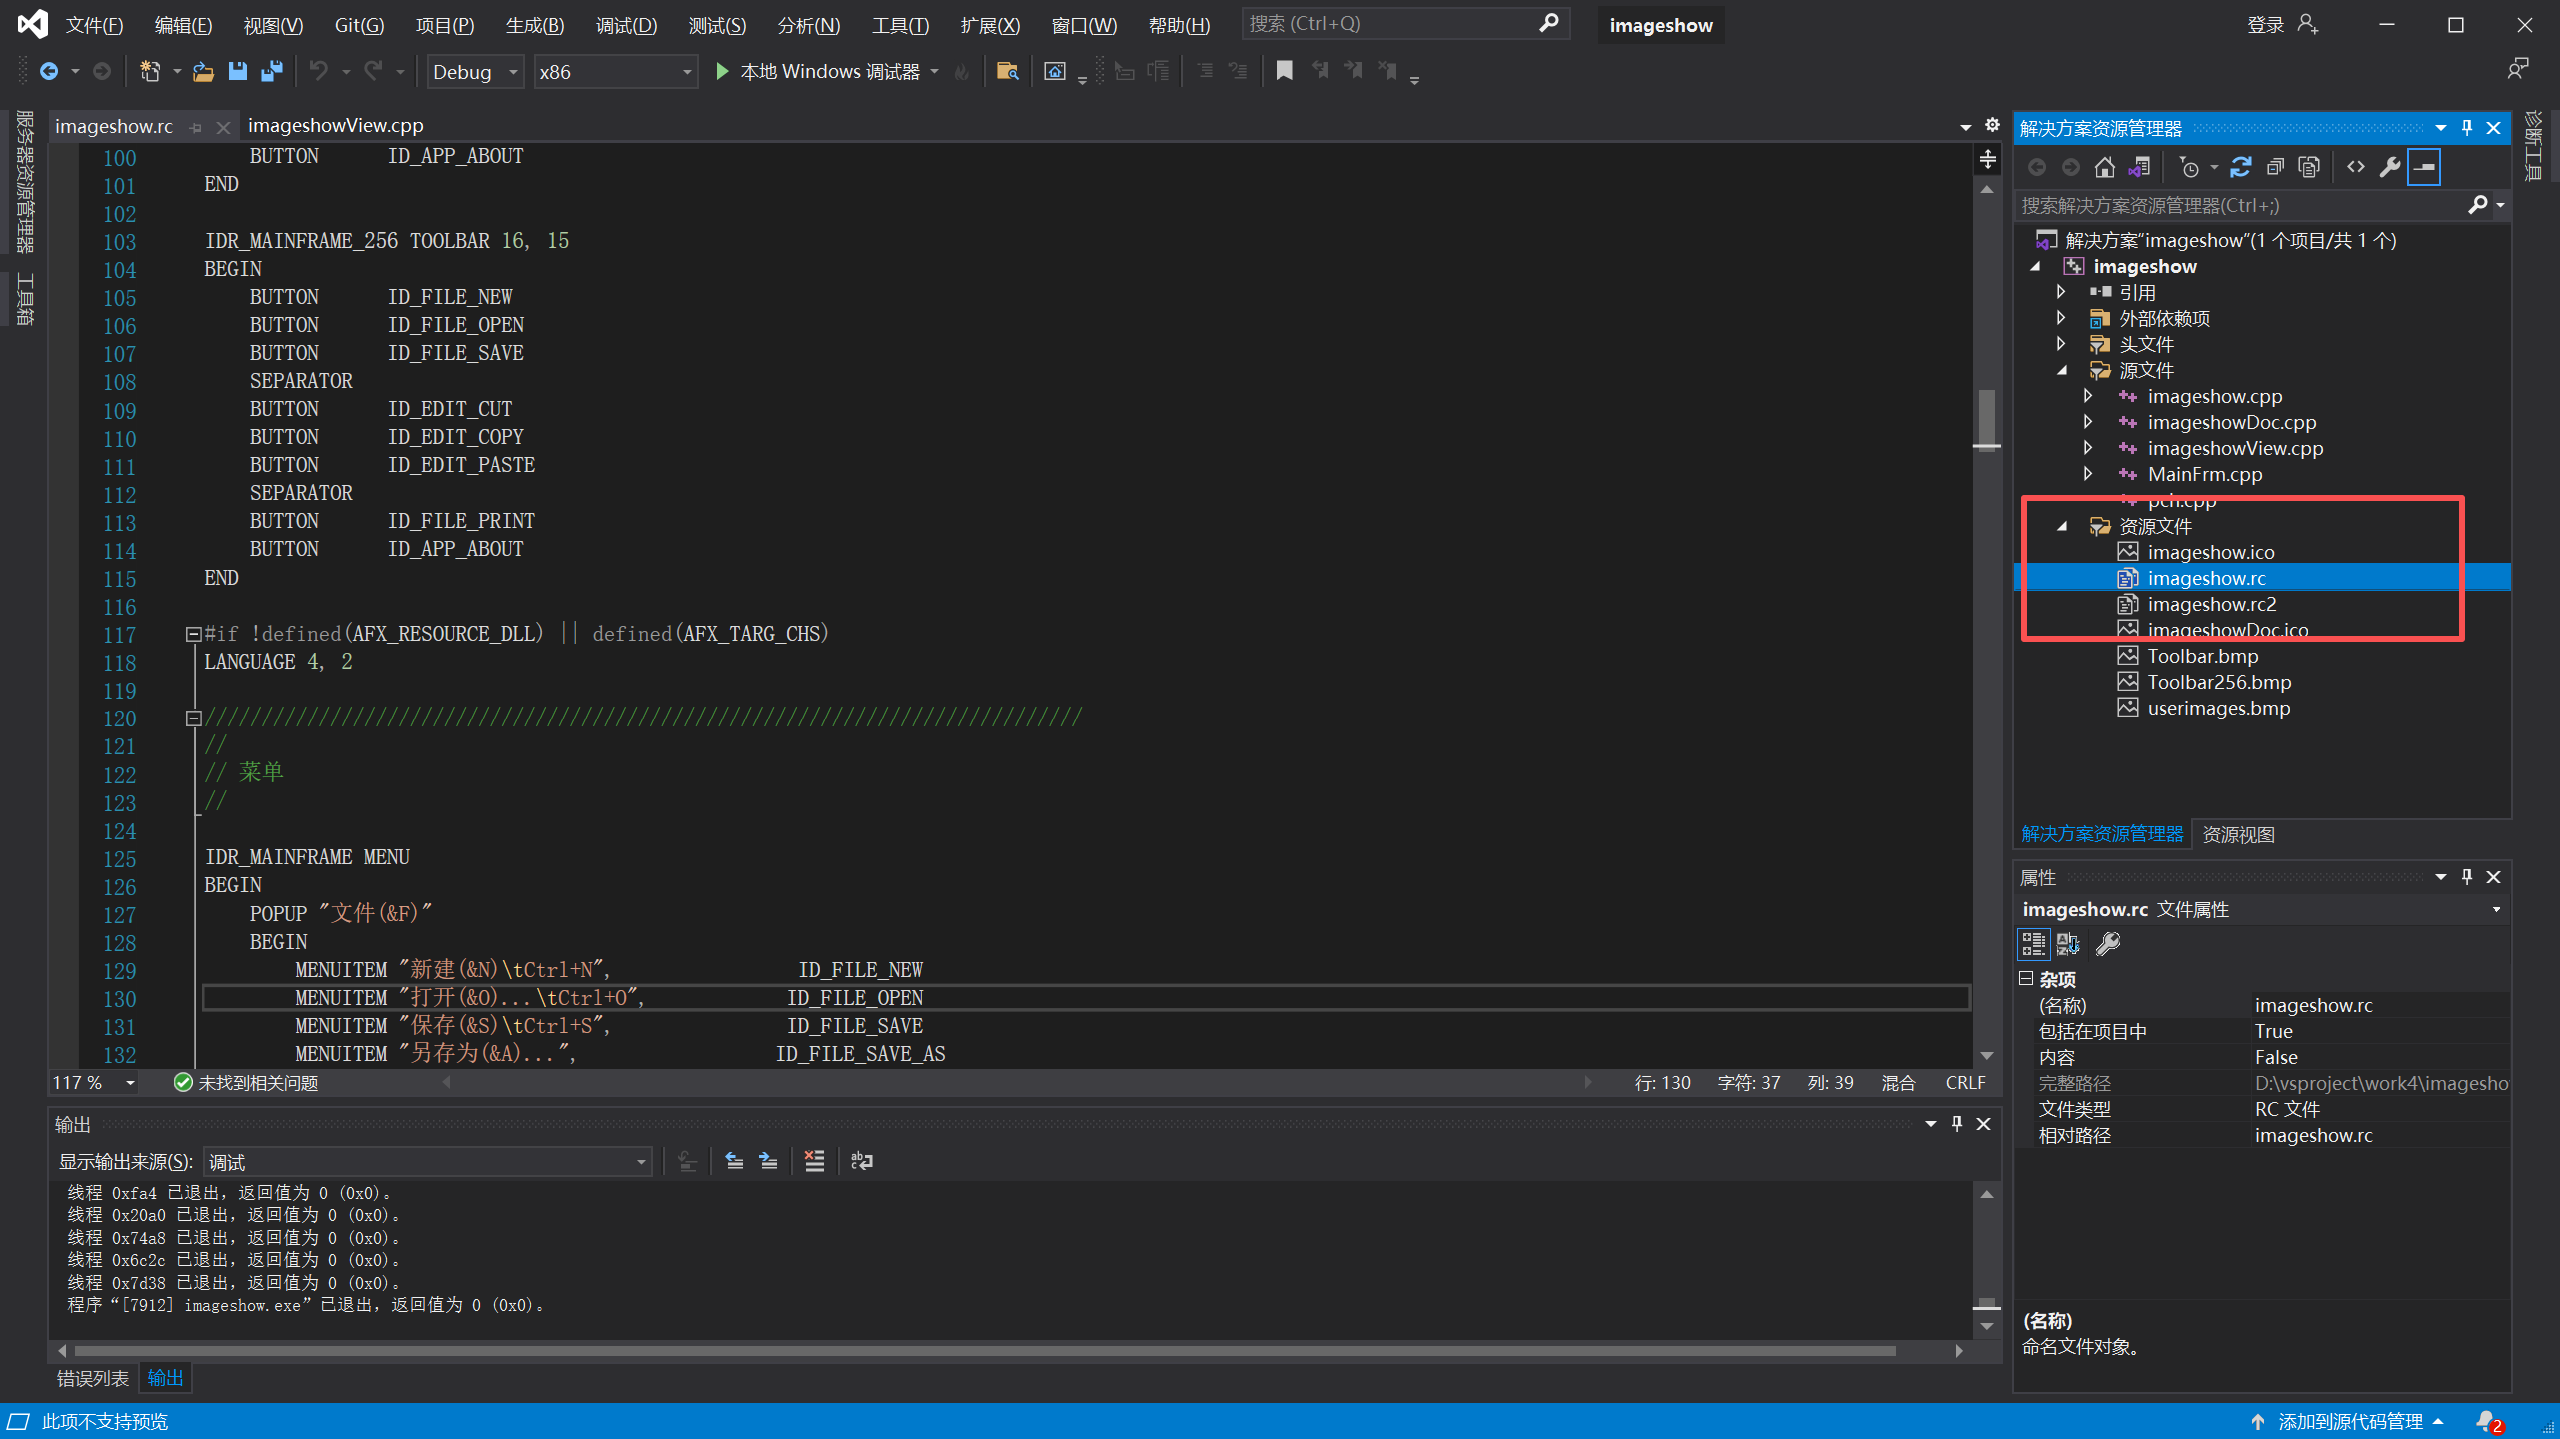This screenshot has height=1439, width=2560.
Task: Click the save file icon
Action: pyautogui.click(x=237, y=71)
